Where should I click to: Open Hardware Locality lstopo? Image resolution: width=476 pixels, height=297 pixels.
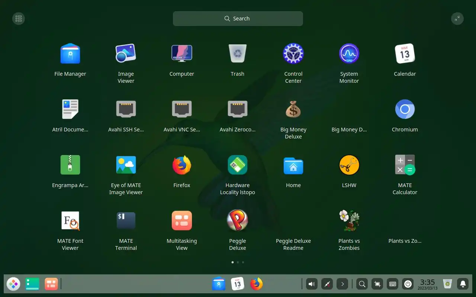click(238, 165)
